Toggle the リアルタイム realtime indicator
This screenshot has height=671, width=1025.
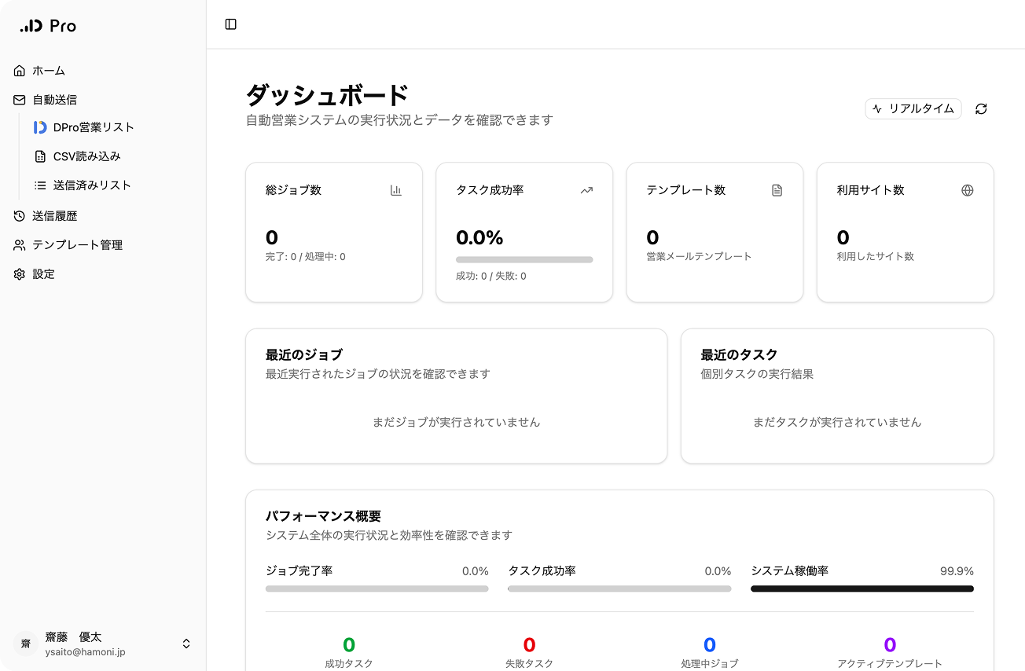913,108
